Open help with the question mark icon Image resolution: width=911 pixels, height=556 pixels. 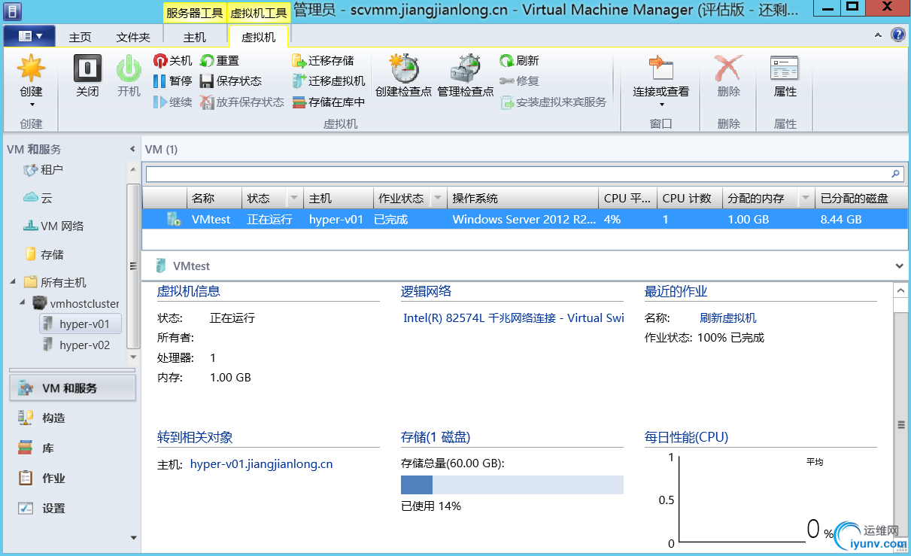[x=898, y=35]
